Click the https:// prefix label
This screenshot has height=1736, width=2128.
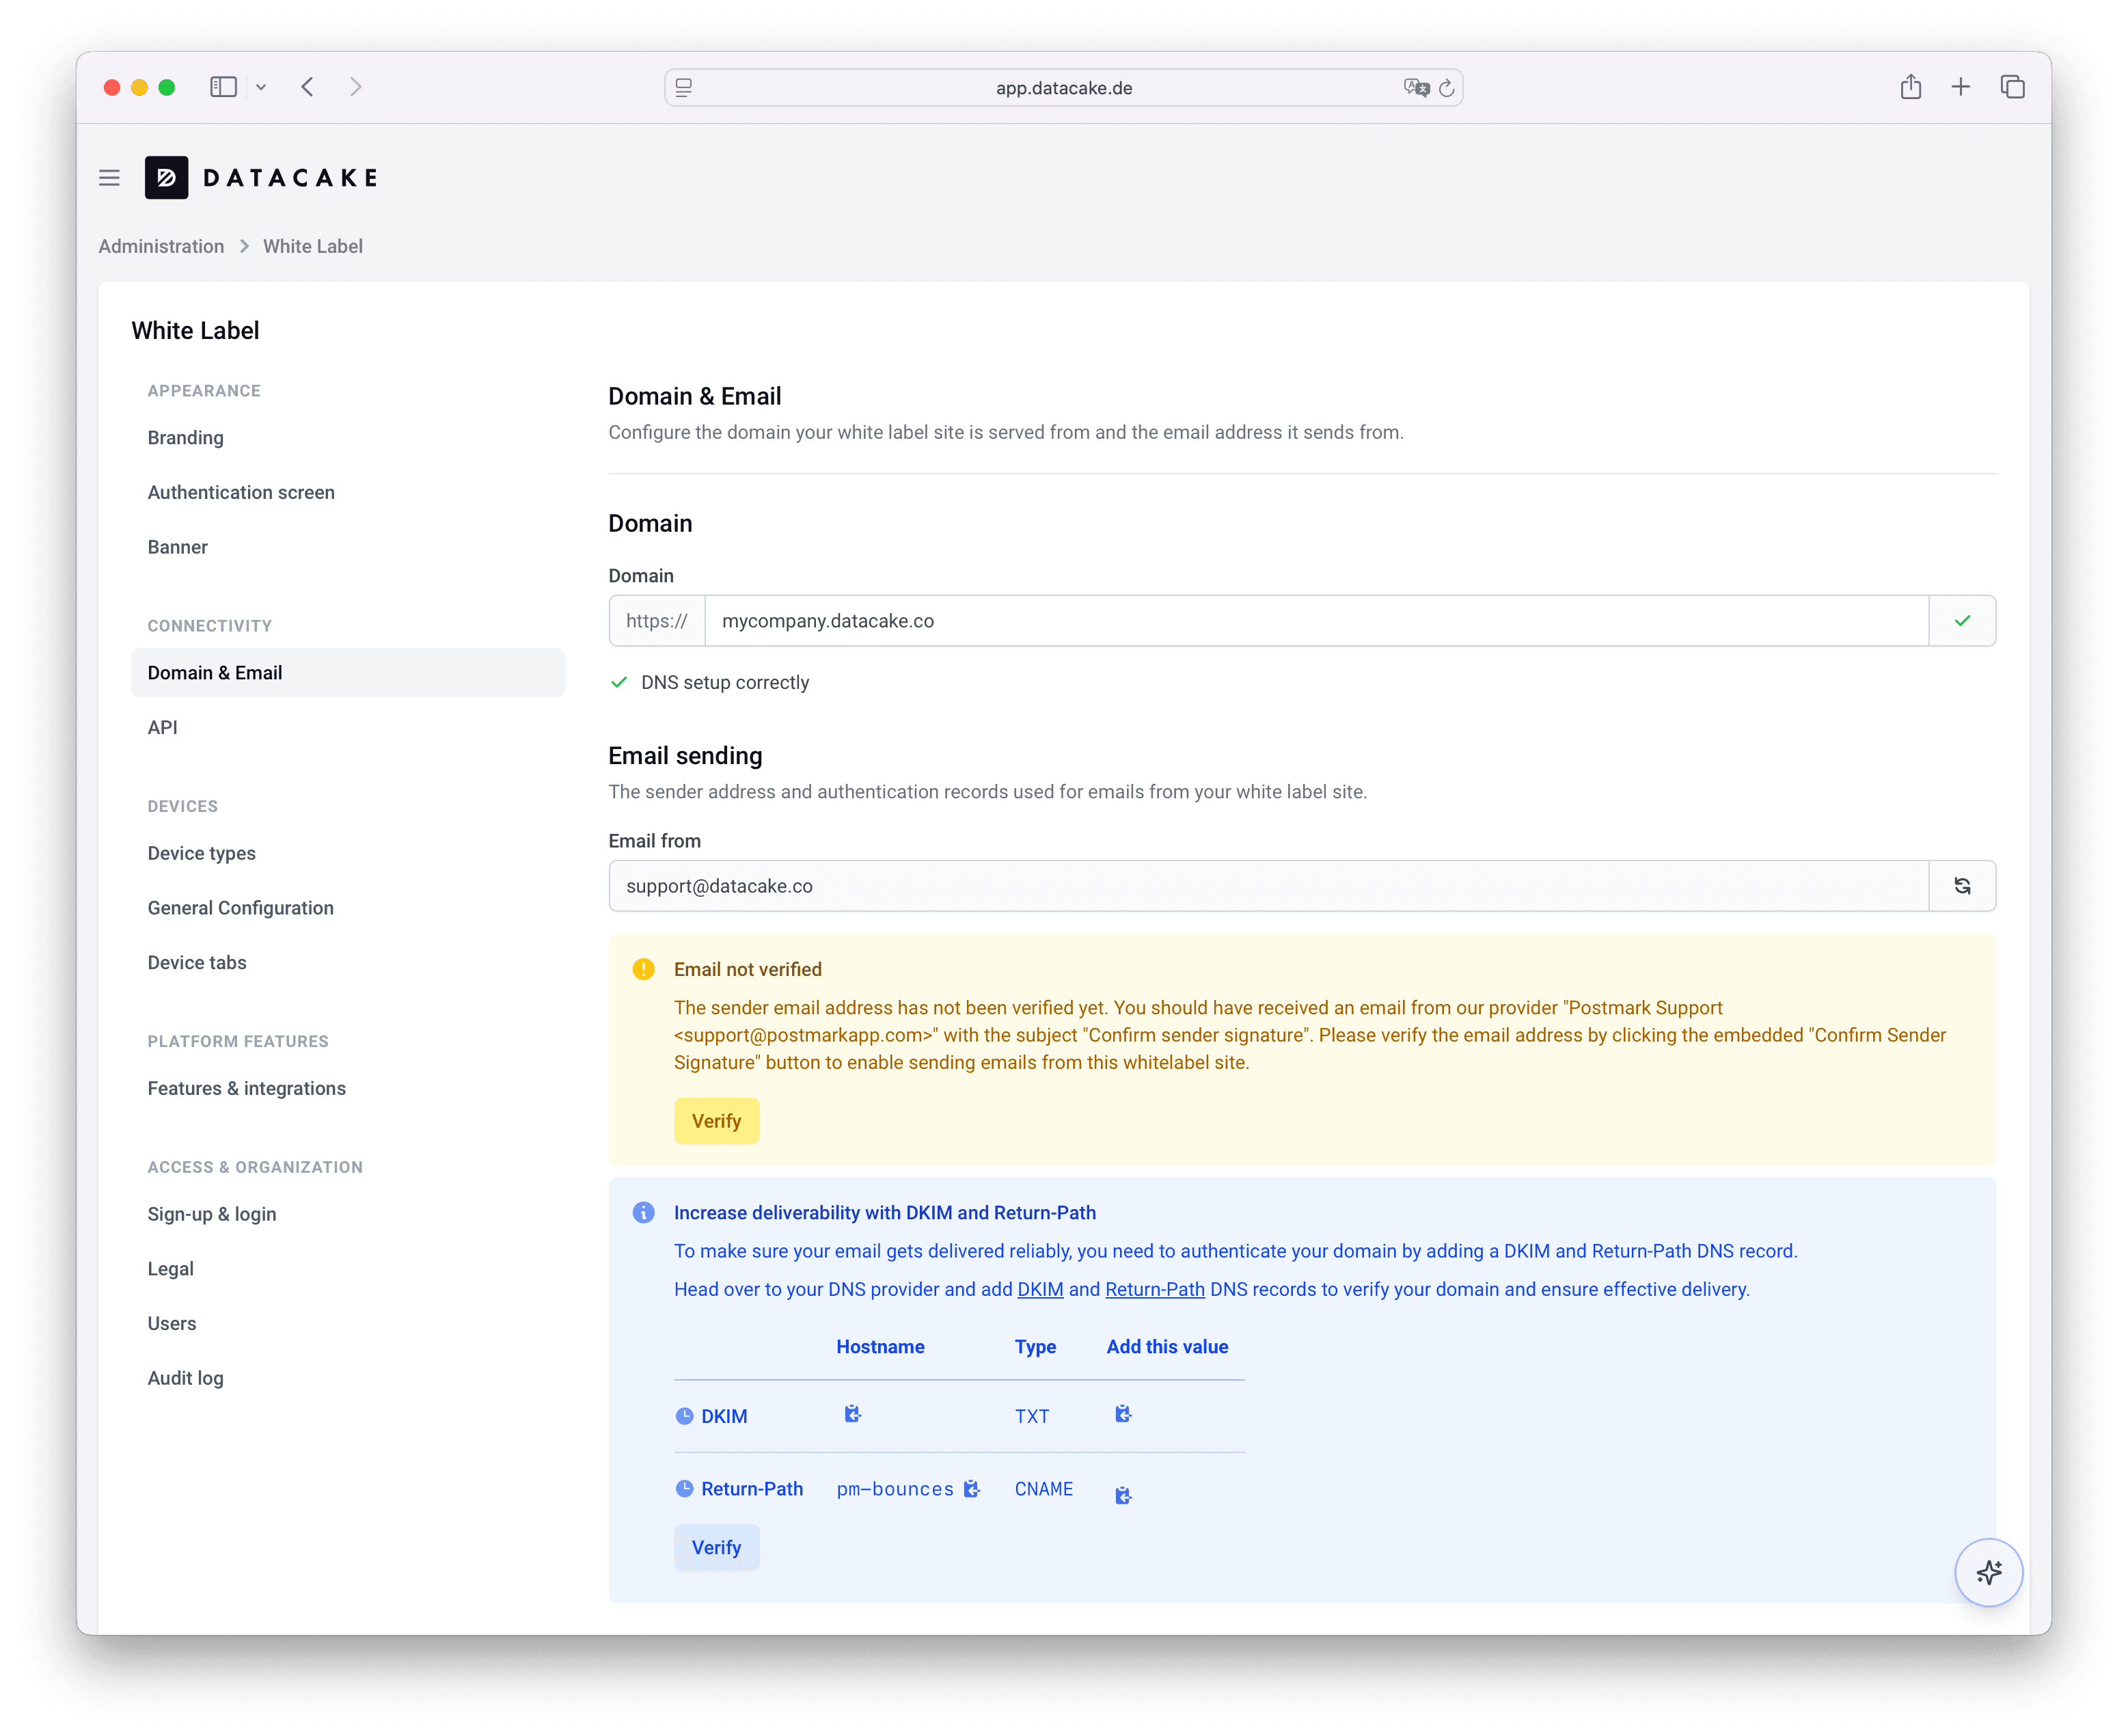pos(657,621)
